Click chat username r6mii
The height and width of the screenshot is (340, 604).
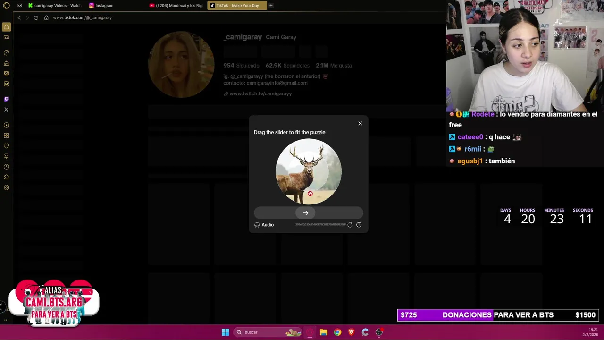473,149
